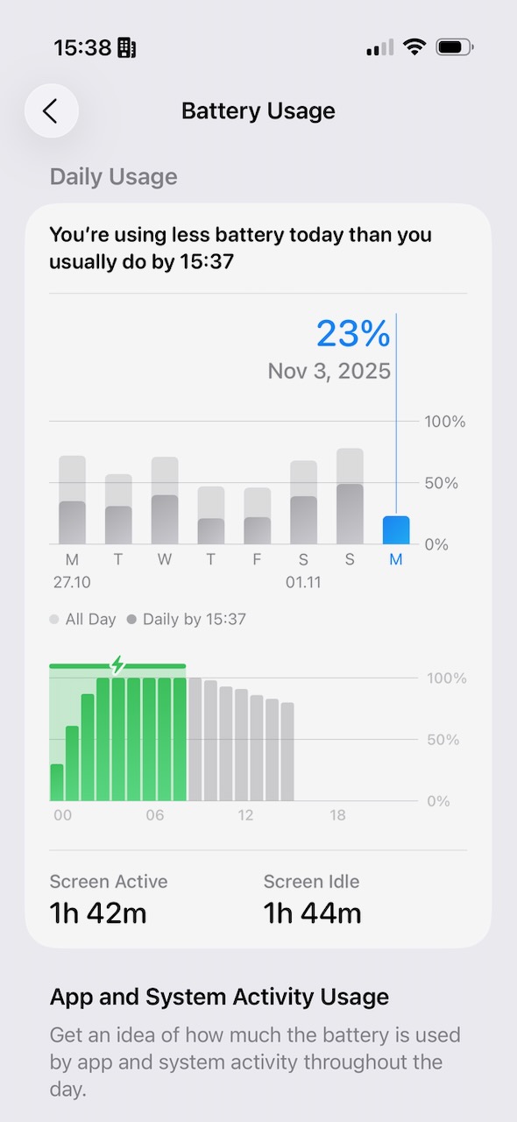
Task: Open details for Saturday 01.11 bar
Action: tap(303, 500)
